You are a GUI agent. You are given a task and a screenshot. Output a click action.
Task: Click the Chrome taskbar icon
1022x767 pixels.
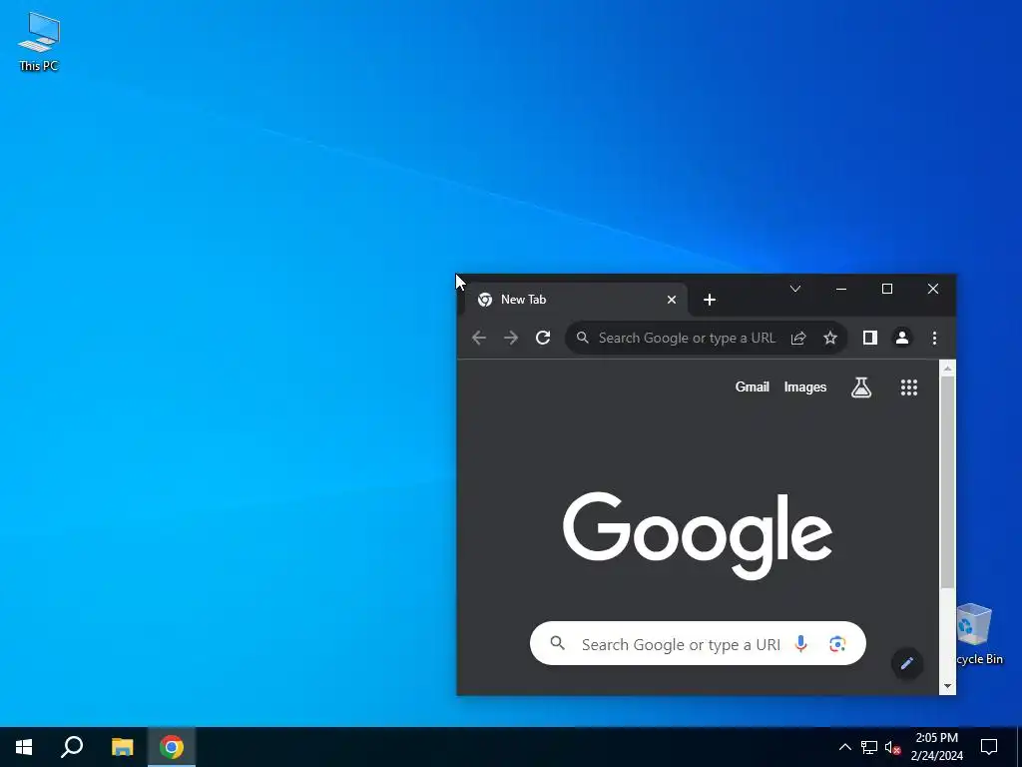coord(172,747)
